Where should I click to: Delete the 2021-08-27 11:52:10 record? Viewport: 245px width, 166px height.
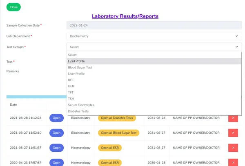(233, 133)
